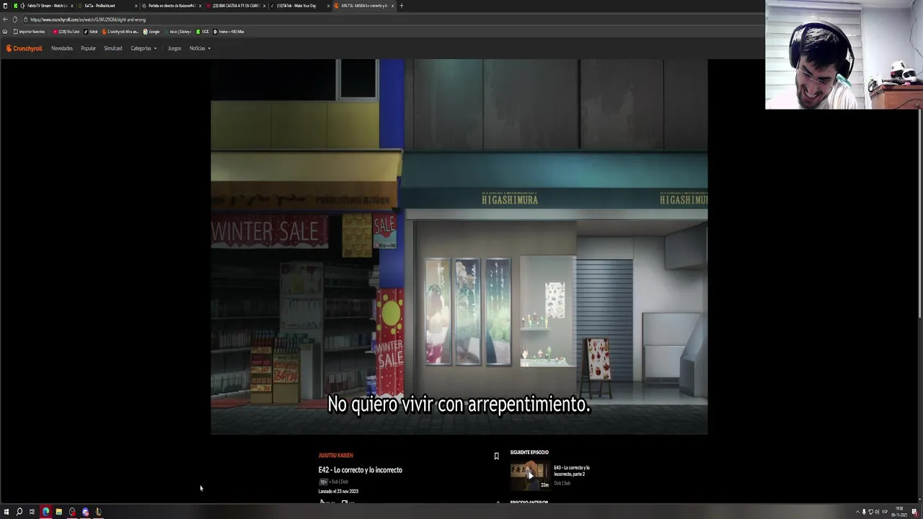Open Windows taskbar search
Screen dimensions: 923x519
(19, 512)
